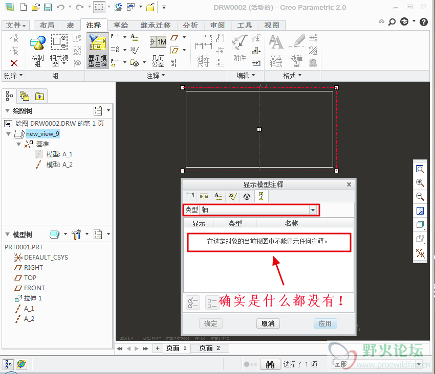Click the New file icon
435x374 pixels.
click(x=24, y=7)
